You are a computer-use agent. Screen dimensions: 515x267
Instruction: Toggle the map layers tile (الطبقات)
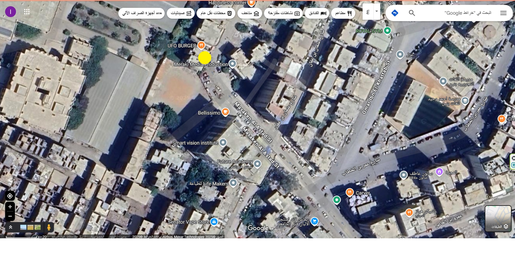click(x=498, y=219)
